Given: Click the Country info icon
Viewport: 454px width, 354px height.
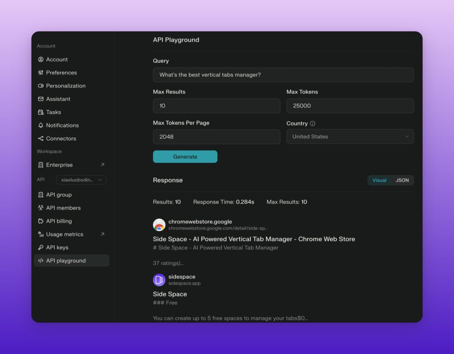Looking at the screenshot, I should coord(313,124).
